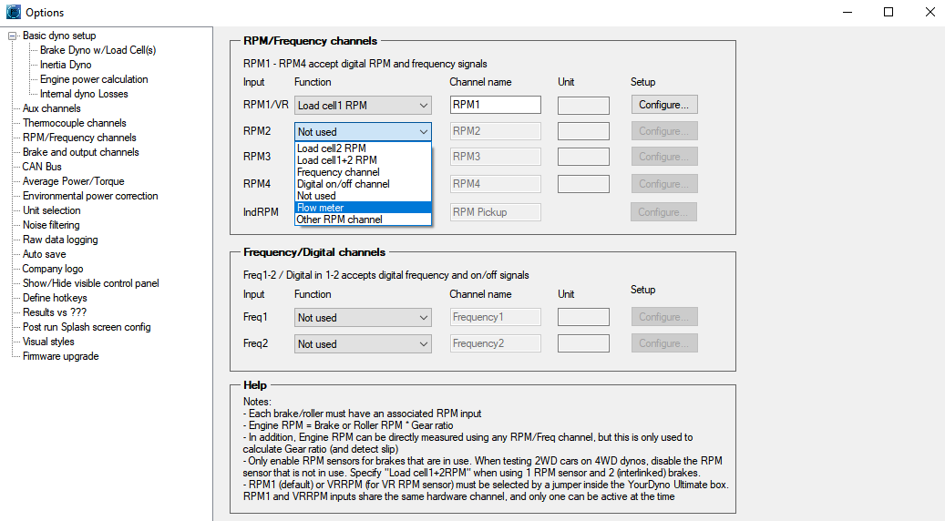The height and width of the screenshot is (521, 945).
Task: Select Internal dyno Losses entry
Action: pyautogui.click(x=84, y=93)
